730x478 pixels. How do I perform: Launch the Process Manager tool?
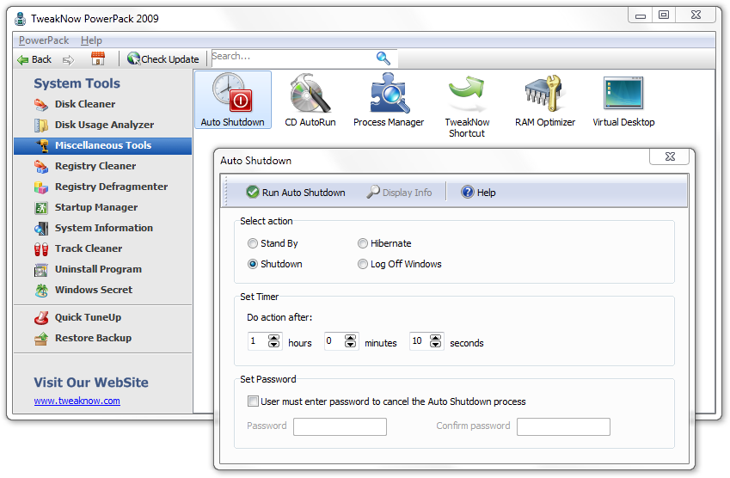click(x=389, y=100)
